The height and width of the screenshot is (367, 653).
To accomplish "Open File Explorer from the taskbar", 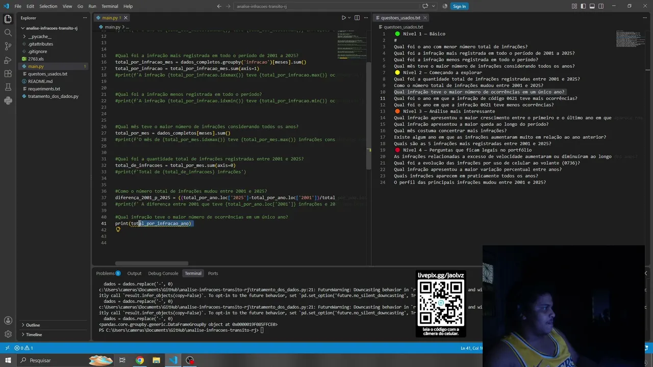I will click(156, 360).
